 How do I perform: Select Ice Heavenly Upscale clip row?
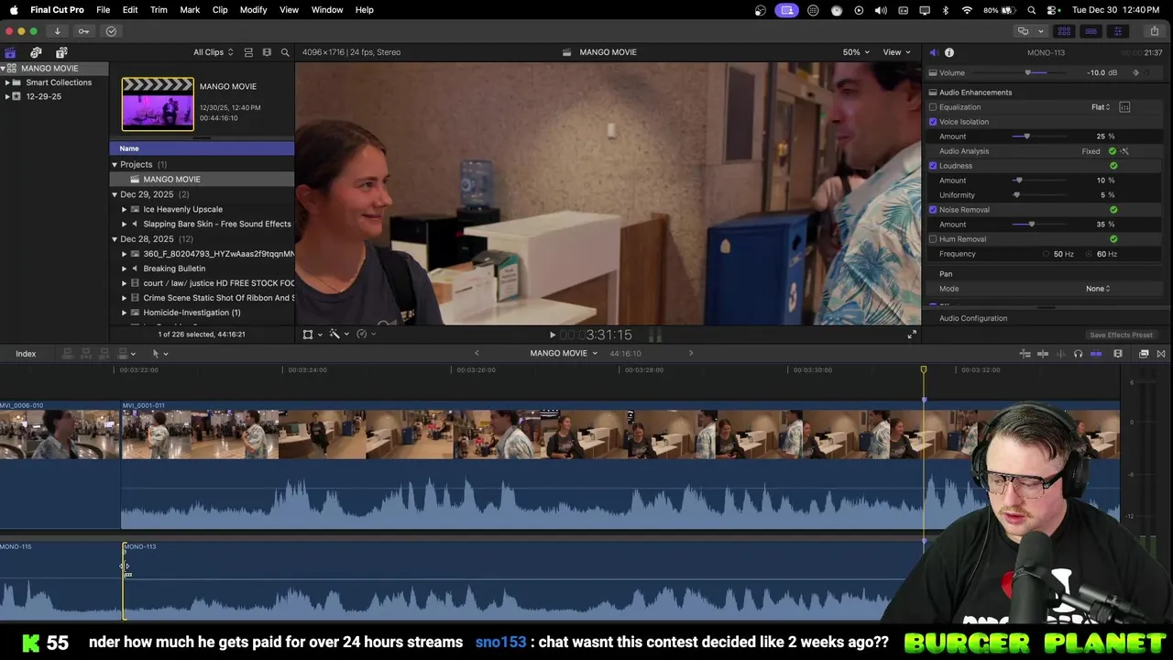(203, 209)
